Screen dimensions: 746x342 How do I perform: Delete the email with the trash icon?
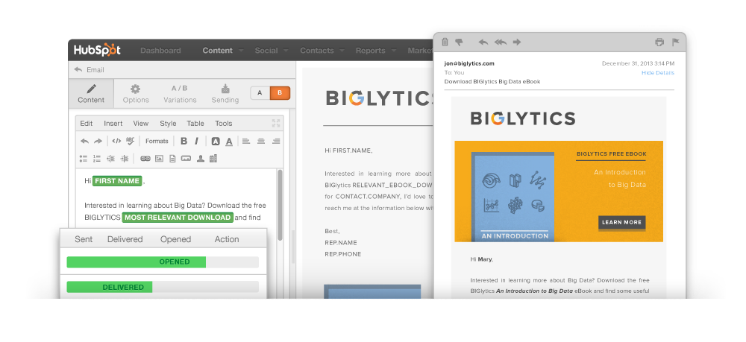pos(445,42)
